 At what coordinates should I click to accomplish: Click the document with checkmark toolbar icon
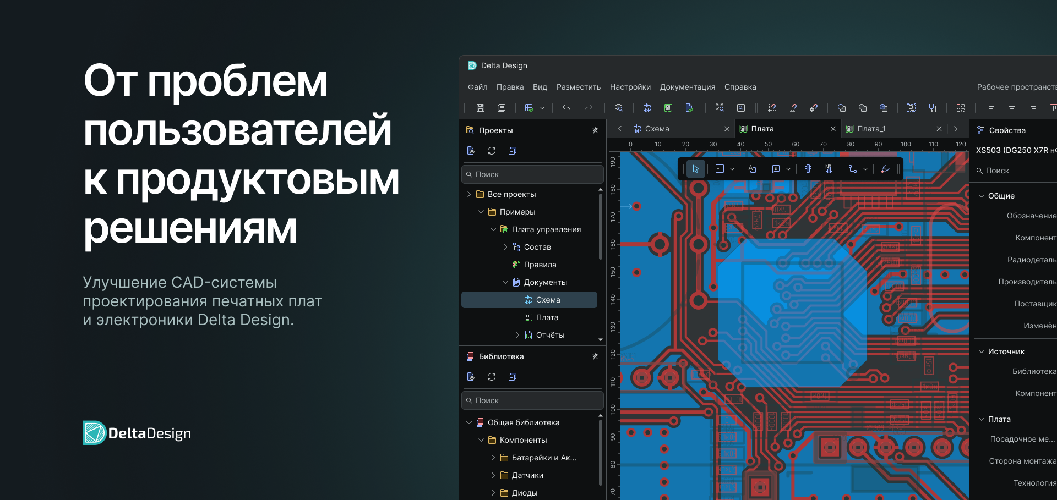[x=689, y=108]
